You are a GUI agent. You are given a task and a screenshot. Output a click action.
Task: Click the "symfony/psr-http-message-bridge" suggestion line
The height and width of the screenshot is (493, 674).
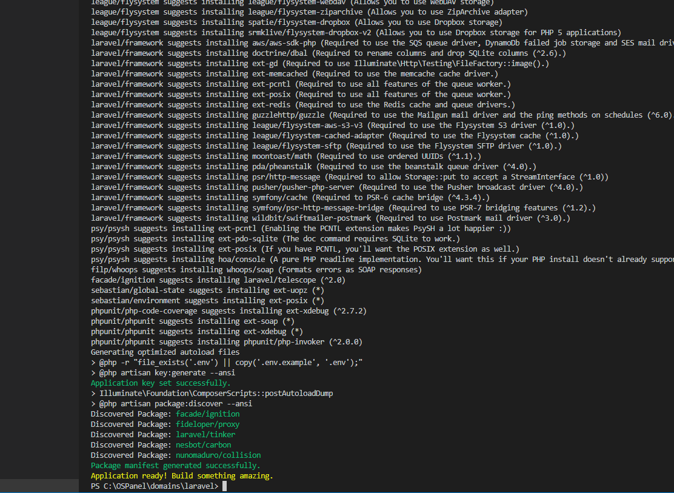coord(344,207)
